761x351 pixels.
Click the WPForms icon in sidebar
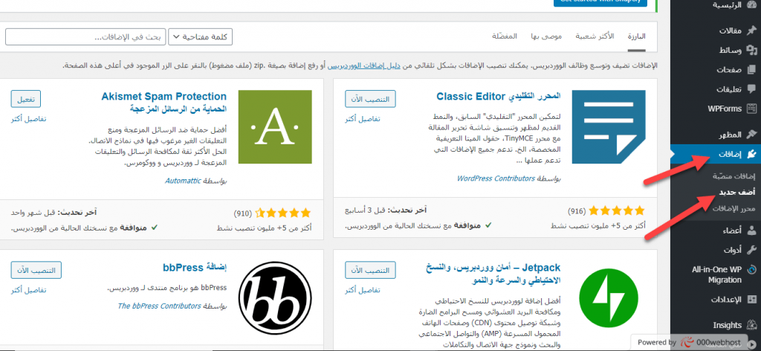752,109
